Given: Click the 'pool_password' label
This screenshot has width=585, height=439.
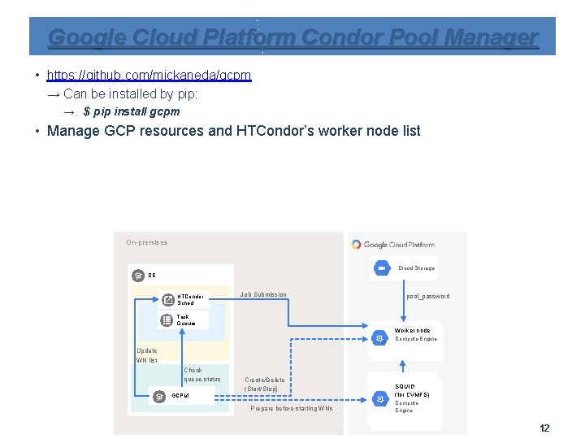Looking at the screenshot, I should (x=428, y=297).
